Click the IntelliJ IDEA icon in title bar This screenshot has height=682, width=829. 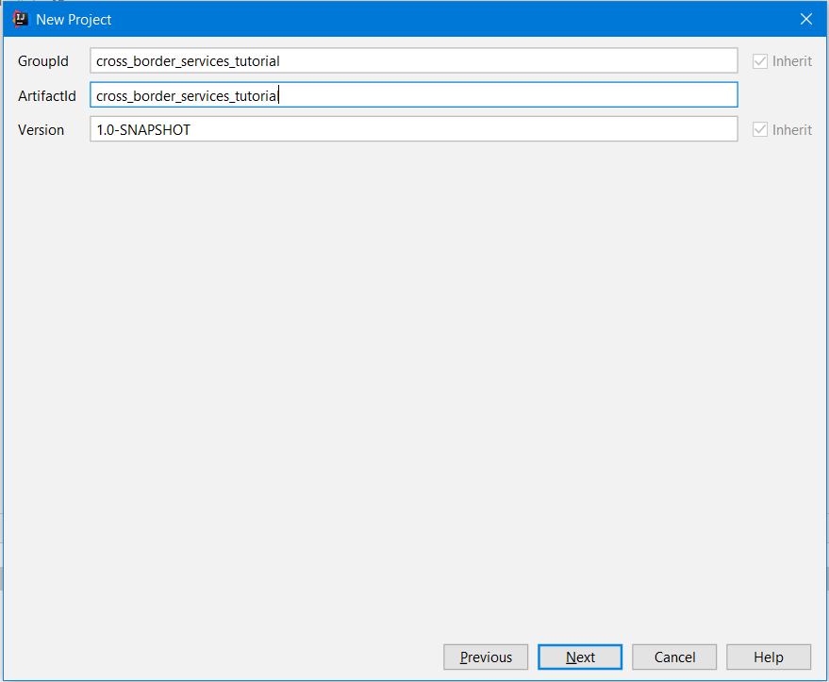(20, 19)
